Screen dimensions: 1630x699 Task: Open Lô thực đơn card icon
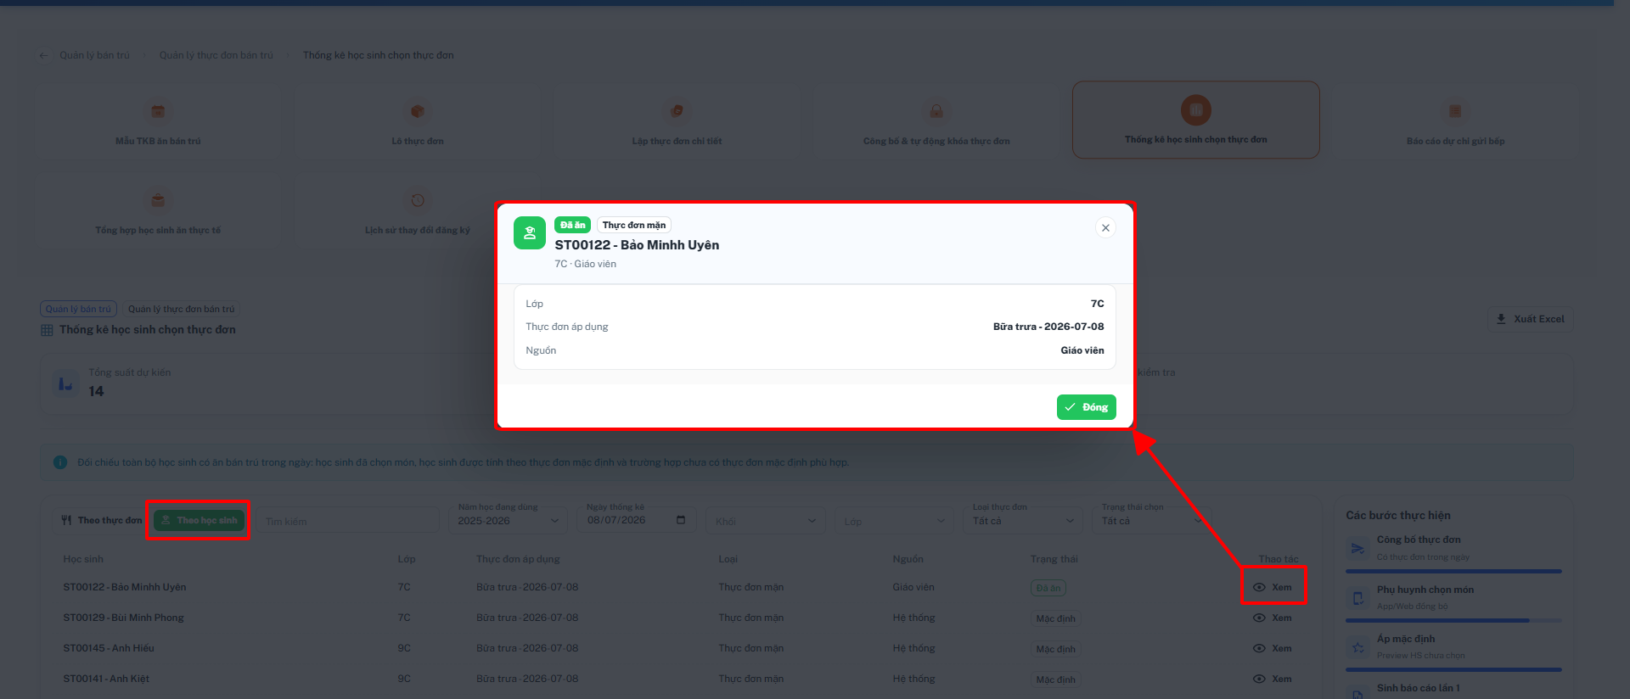418,111
